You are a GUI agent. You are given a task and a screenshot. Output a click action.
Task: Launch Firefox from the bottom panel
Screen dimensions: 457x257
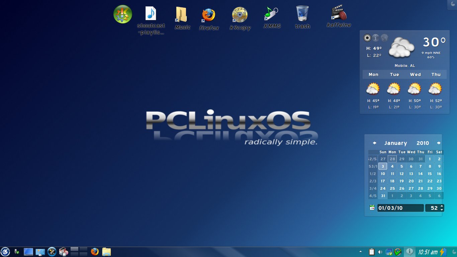[x=95, y=252]
